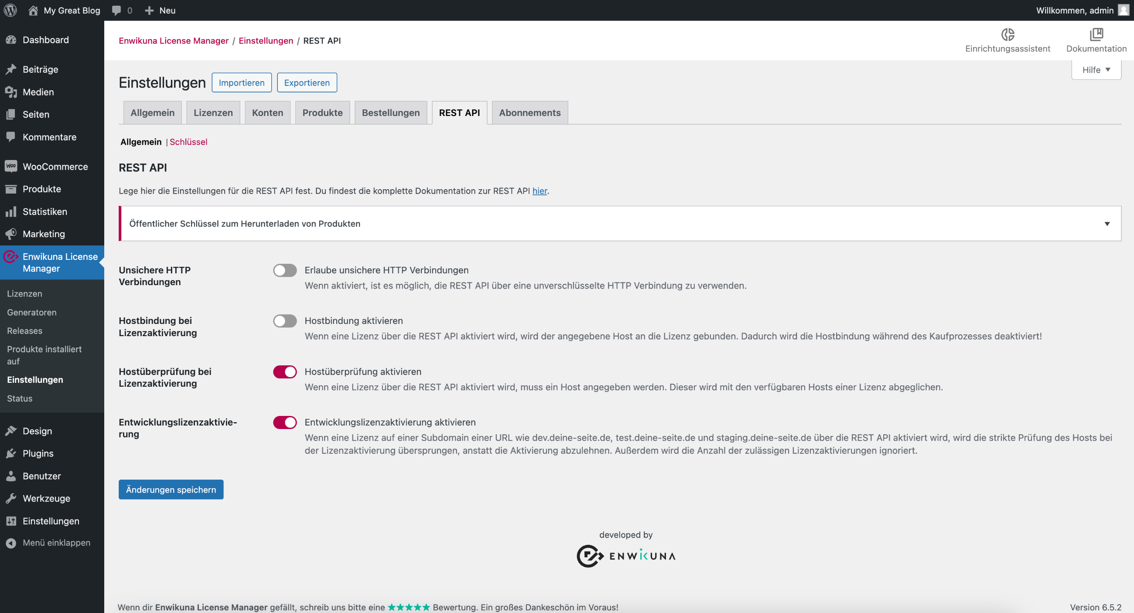Click the WooCommerce woo icon
This screenshot has height=613, width=1134.
point(11,167)
